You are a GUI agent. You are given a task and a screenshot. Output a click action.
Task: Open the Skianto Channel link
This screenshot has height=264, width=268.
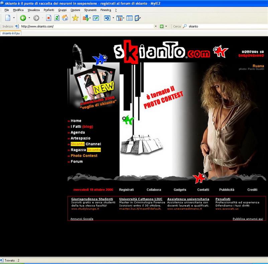tap(86, 144)
